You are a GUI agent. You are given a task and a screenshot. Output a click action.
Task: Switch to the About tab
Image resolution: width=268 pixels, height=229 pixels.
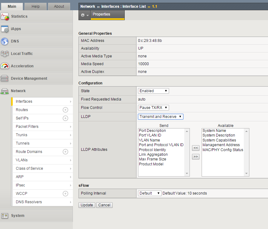59,7
